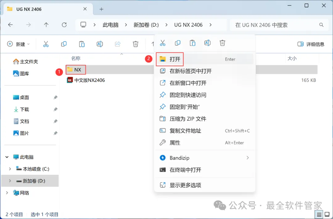This screenshot has width=333, height=219.
Task: Click 此电脑 in the address breadcrumb
Action: click(110, 25)
